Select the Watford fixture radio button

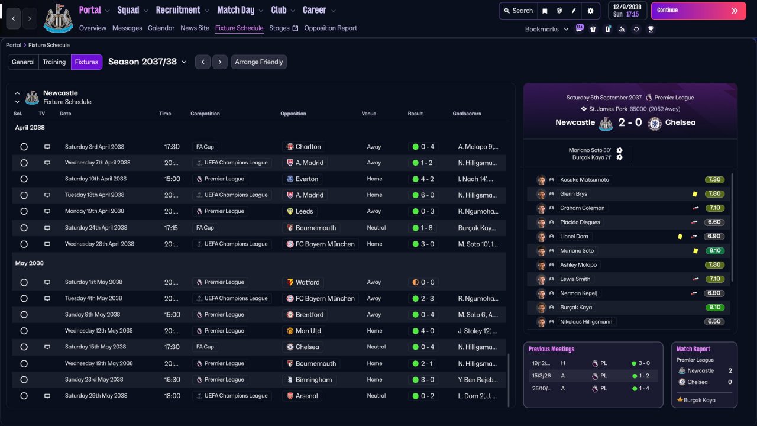24,282
